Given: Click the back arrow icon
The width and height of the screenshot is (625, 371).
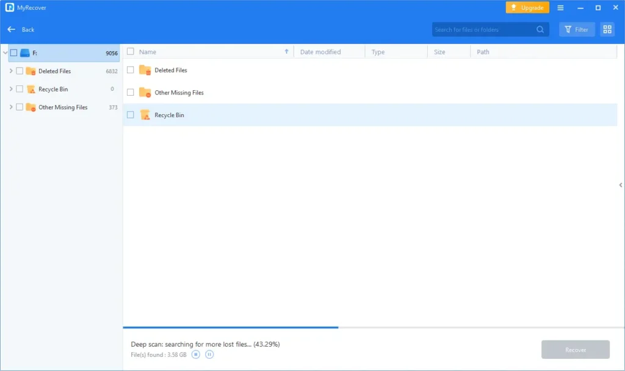Looking at the screenshot, I should [x=11, y=29].
